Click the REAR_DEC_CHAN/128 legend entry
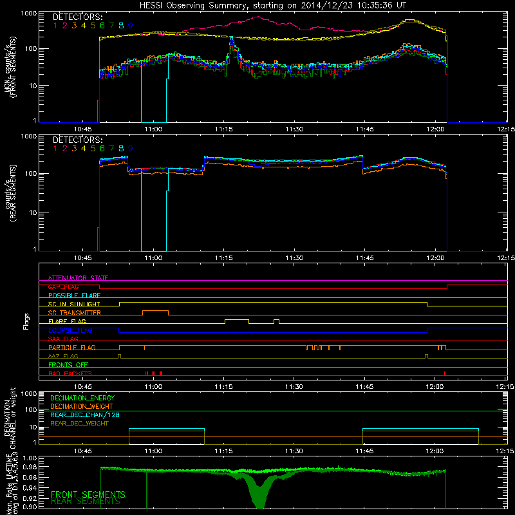The width and height of the screenshot is (515, 515). point(85,415)
